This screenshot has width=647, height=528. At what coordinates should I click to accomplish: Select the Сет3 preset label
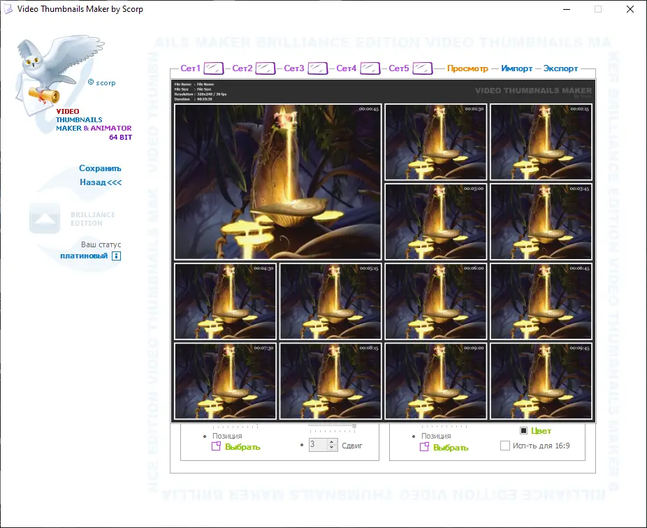click(x=294, y=68)
